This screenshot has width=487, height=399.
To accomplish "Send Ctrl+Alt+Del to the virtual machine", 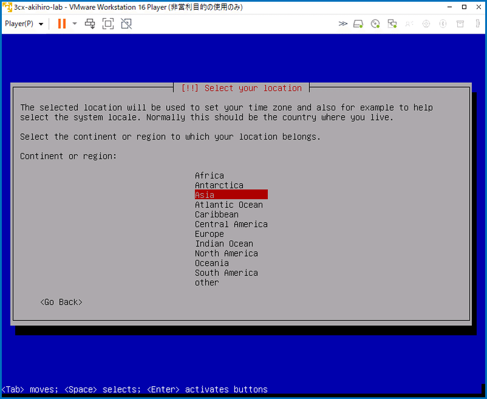I will 90,24.
